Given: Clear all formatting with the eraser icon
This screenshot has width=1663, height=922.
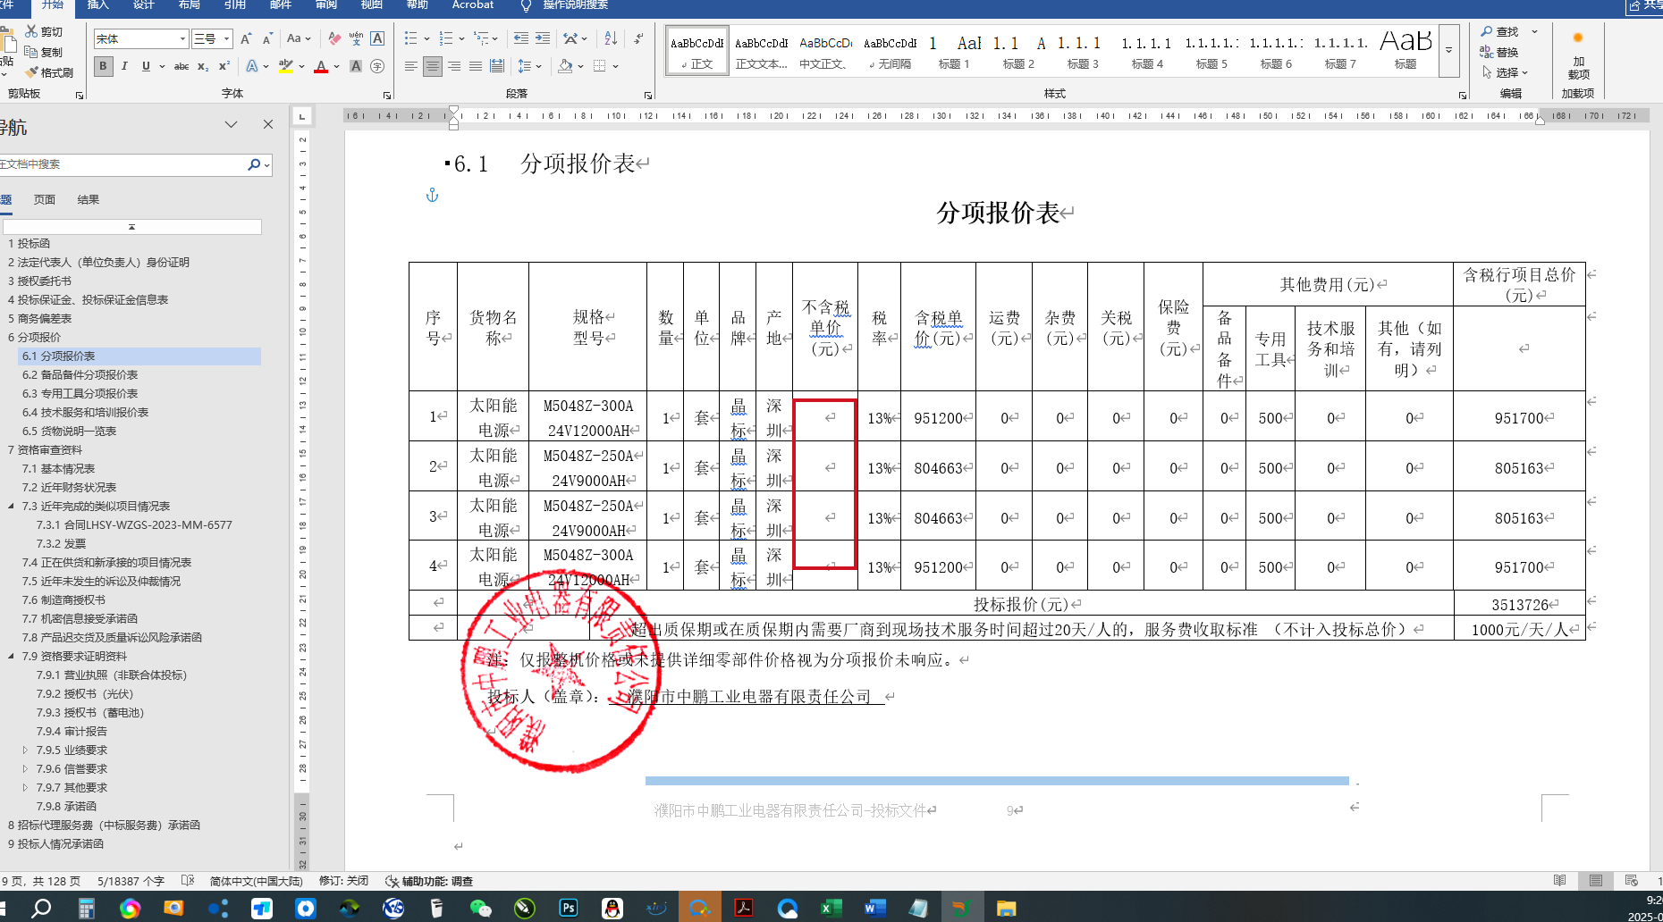Looking at the screenshot, I should [334, 38].
